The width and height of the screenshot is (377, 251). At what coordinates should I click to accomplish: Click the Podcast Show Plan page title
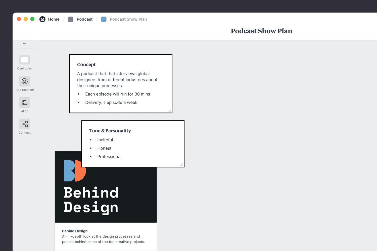[x=261, y=31]
